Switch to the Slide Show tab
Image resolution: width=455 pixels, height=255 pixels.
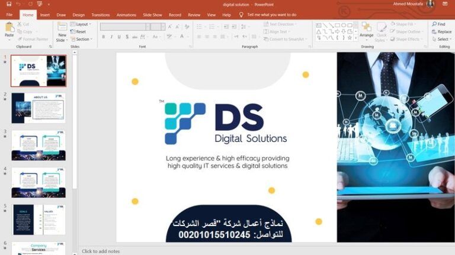pos(152,15)
